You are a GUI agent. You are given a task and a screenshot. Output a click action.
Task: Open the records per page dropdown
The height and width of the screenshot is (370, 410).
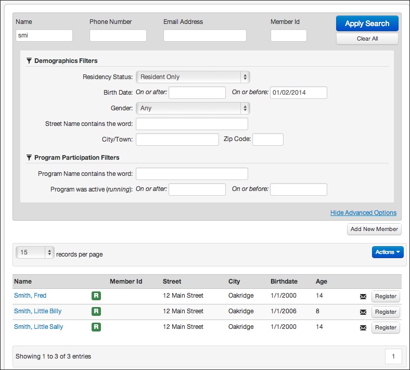pos(35,252)
